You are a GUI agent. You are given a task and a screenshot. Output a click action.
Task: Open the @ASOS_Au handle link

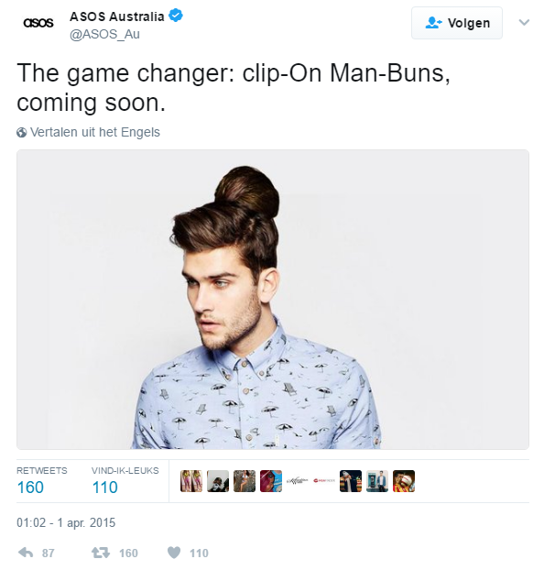104,34
